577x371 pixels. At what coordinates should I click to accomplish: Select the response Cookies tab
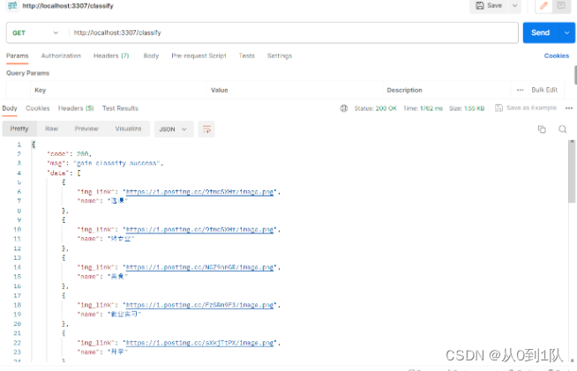click(x=38, y=108)
